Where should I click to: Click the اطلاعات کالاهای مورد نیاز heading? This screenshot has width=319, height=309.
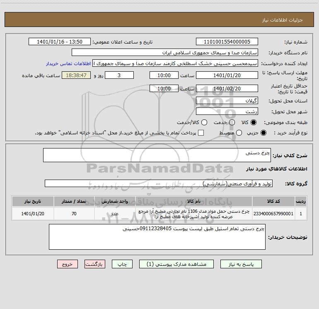[x=276, y=169]
